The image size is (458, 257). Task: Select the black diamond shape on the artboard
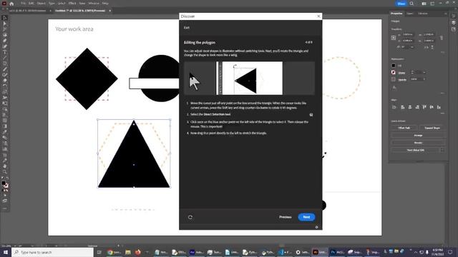point(87,79)
